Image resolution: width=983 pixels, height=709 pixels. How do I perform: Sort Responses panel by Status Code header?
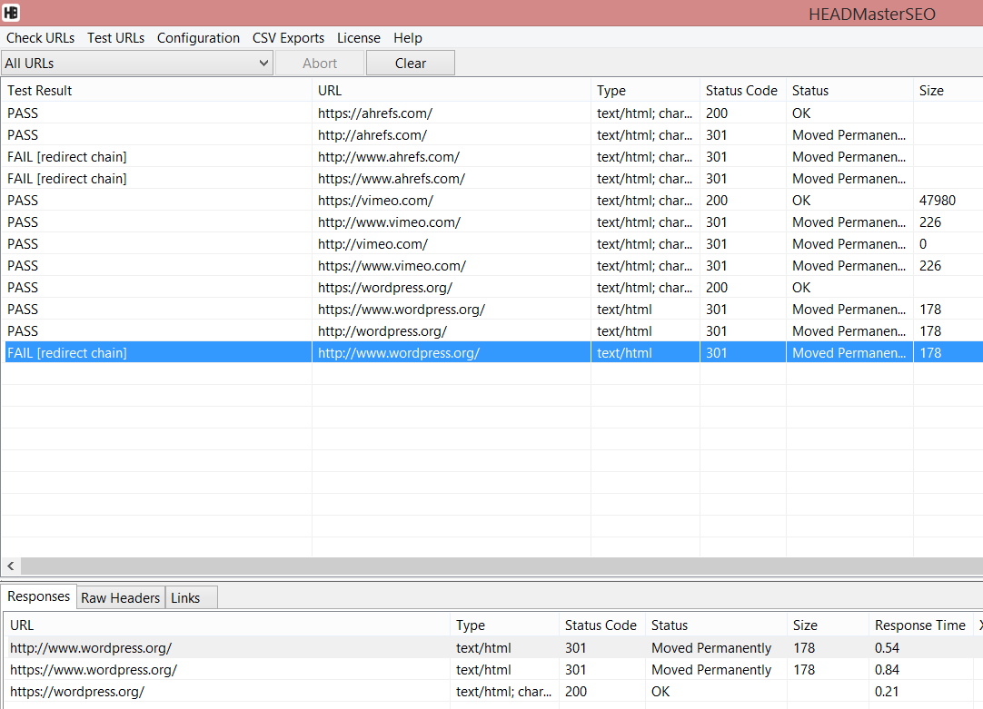[601, 625]
